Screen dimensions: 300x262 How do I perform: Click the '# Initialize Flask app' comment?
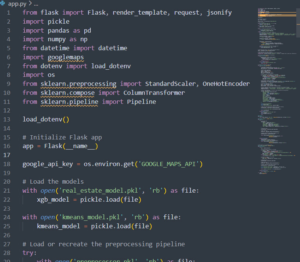coord(62,138)
